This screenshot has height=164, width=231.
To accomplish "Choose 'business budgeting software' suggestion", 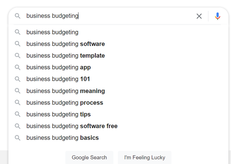I will pos(65,44).
